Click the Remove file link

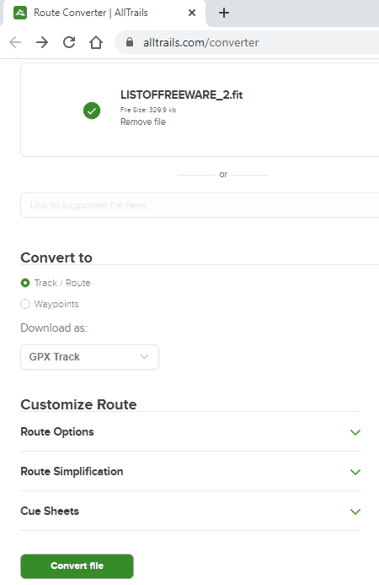[x=143, y=122]
